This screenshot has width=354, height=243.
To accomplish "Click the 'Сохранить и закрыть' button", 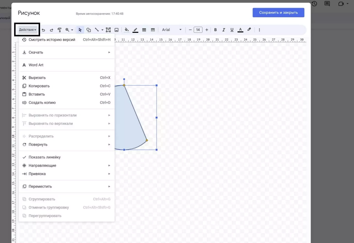I will tap(278, 13).
